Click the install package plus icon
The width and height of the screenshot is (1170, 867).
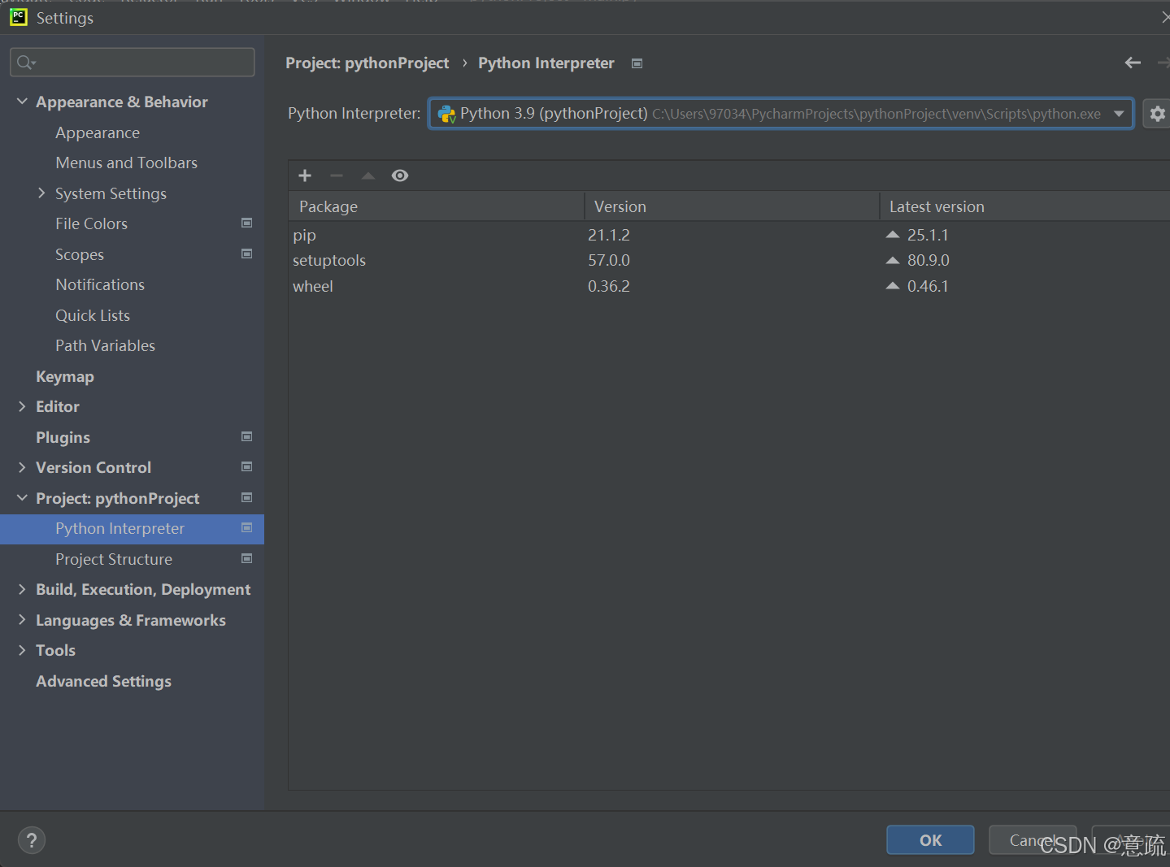click(x=305, y=176)
